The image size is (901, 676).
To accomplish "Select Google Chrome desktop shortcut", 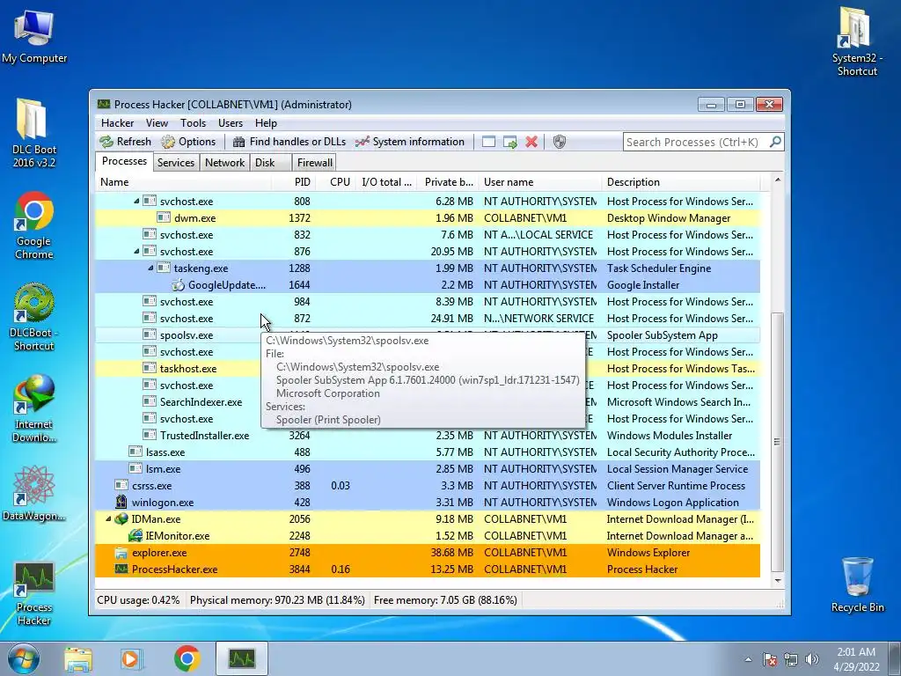I will 34,225.
